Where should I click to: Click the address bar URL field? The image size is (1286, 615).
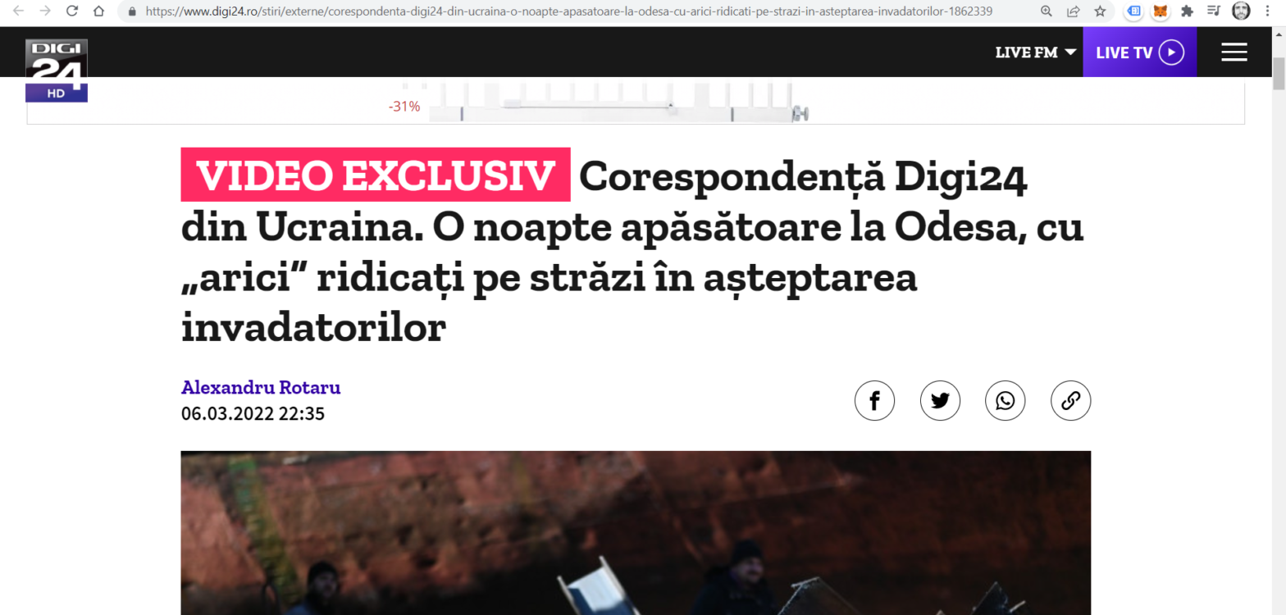click(x=574, y=11)
